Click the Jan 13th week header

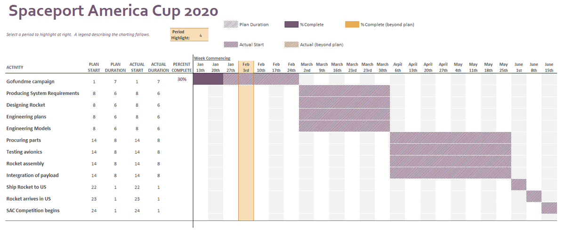[201, 67]
